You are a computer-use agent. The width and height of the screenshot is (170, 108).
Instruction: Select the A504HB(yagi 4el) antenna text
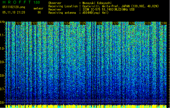click(x=95, y=13)
